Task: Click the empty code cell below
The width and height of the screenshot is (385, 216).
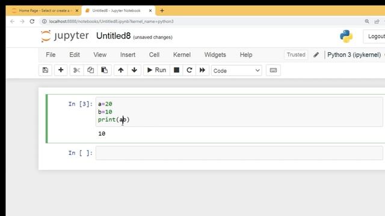Action: tap(239, 153)
